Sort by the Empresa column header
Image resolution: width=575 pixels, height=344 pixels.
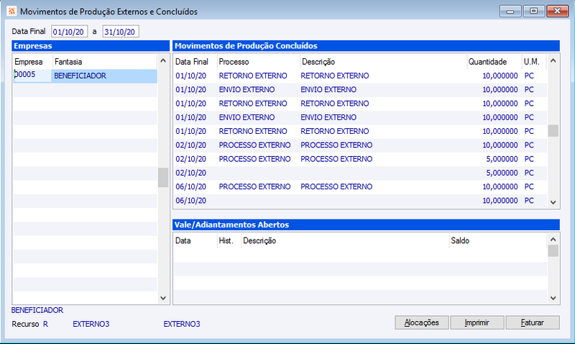(x=32, y=62)
